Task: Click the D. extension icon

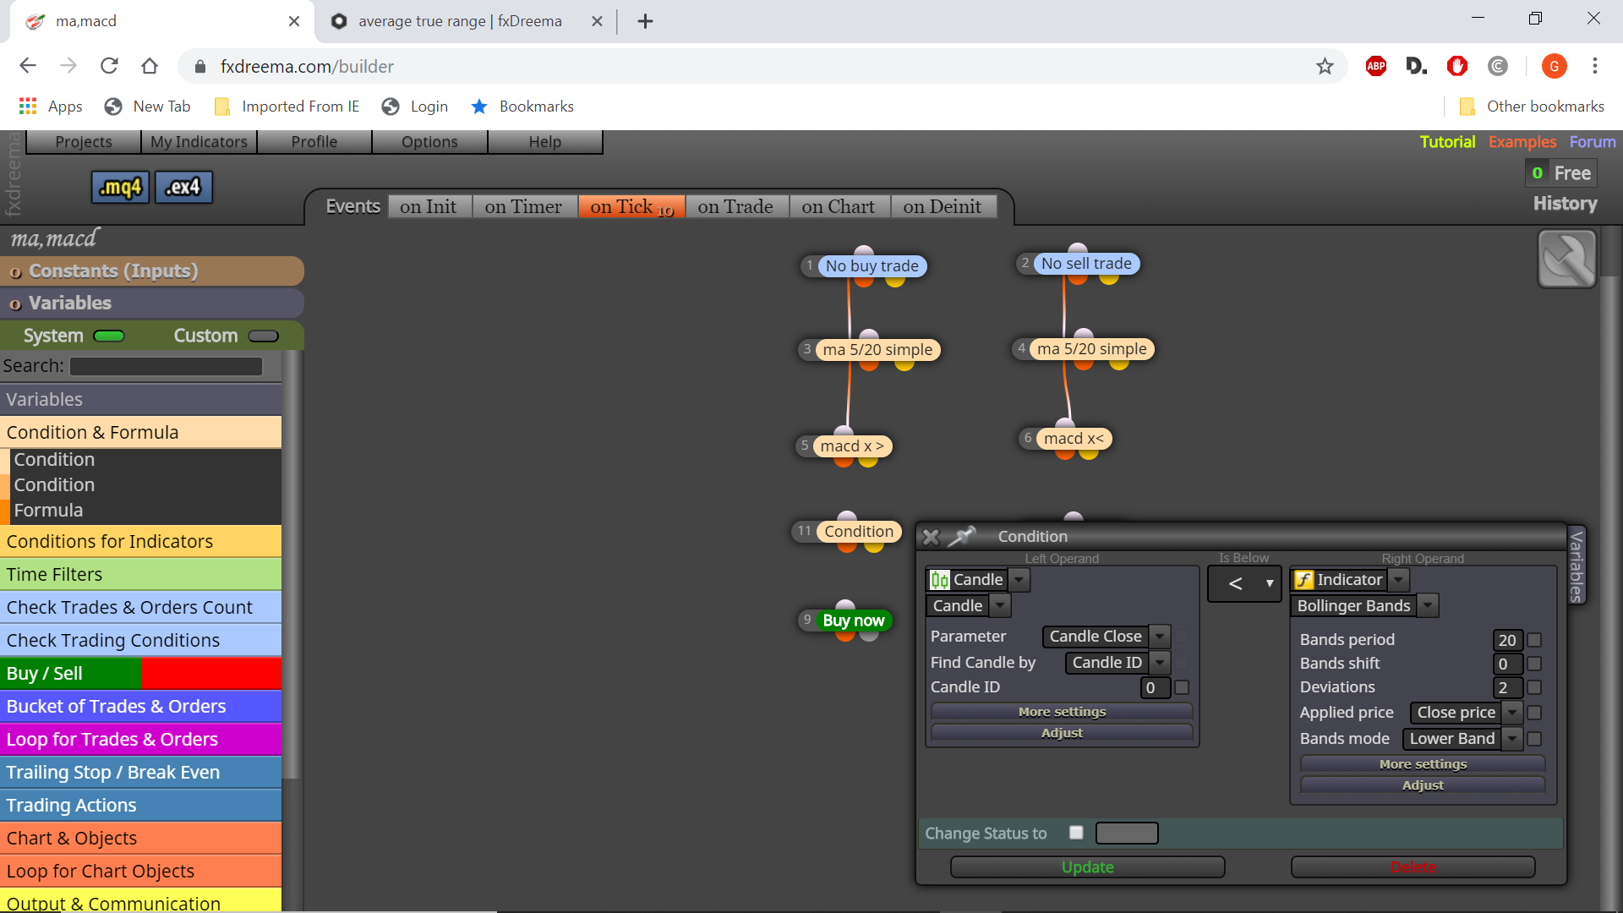Action: pyautogui.click(x=1417, y=66)
